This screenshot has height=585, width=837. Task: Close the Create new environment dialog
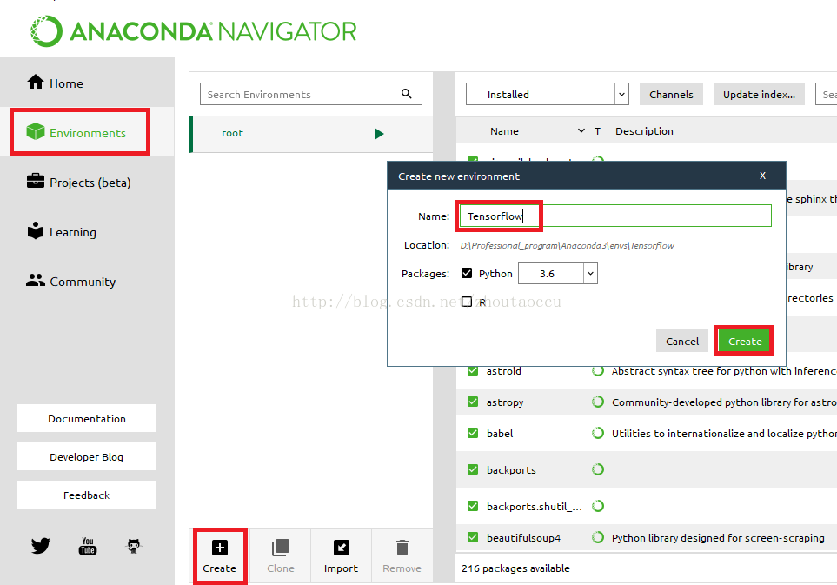click(762, 176)
